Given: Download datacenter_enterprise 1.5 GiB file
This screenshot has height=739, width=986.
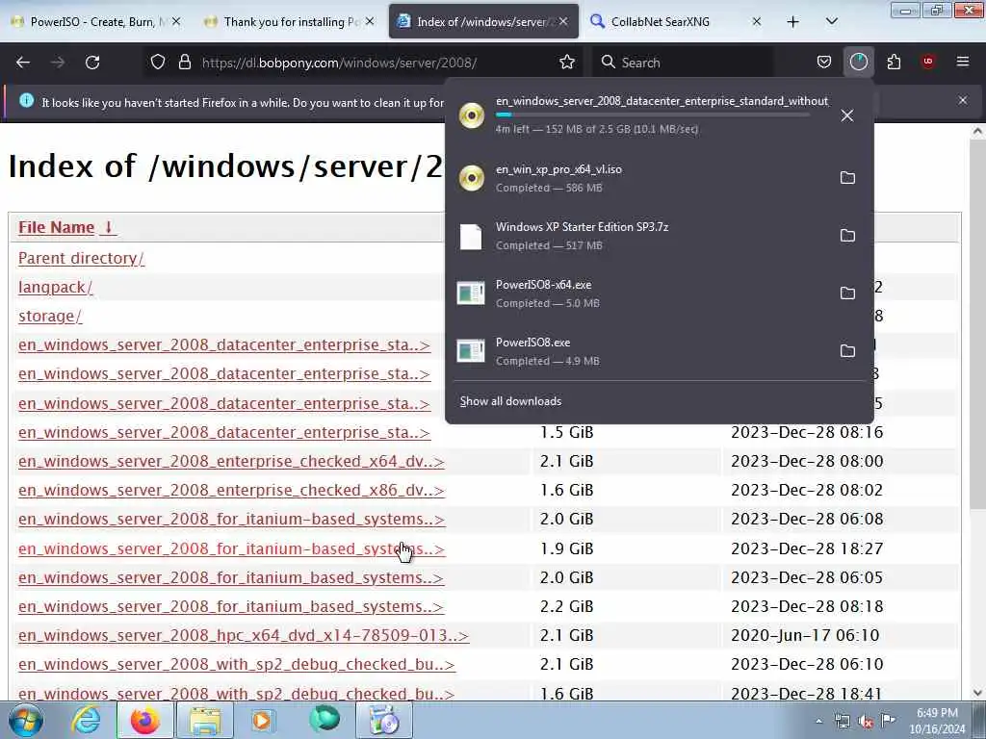Looking at the screenshot, I should (224, 432).
